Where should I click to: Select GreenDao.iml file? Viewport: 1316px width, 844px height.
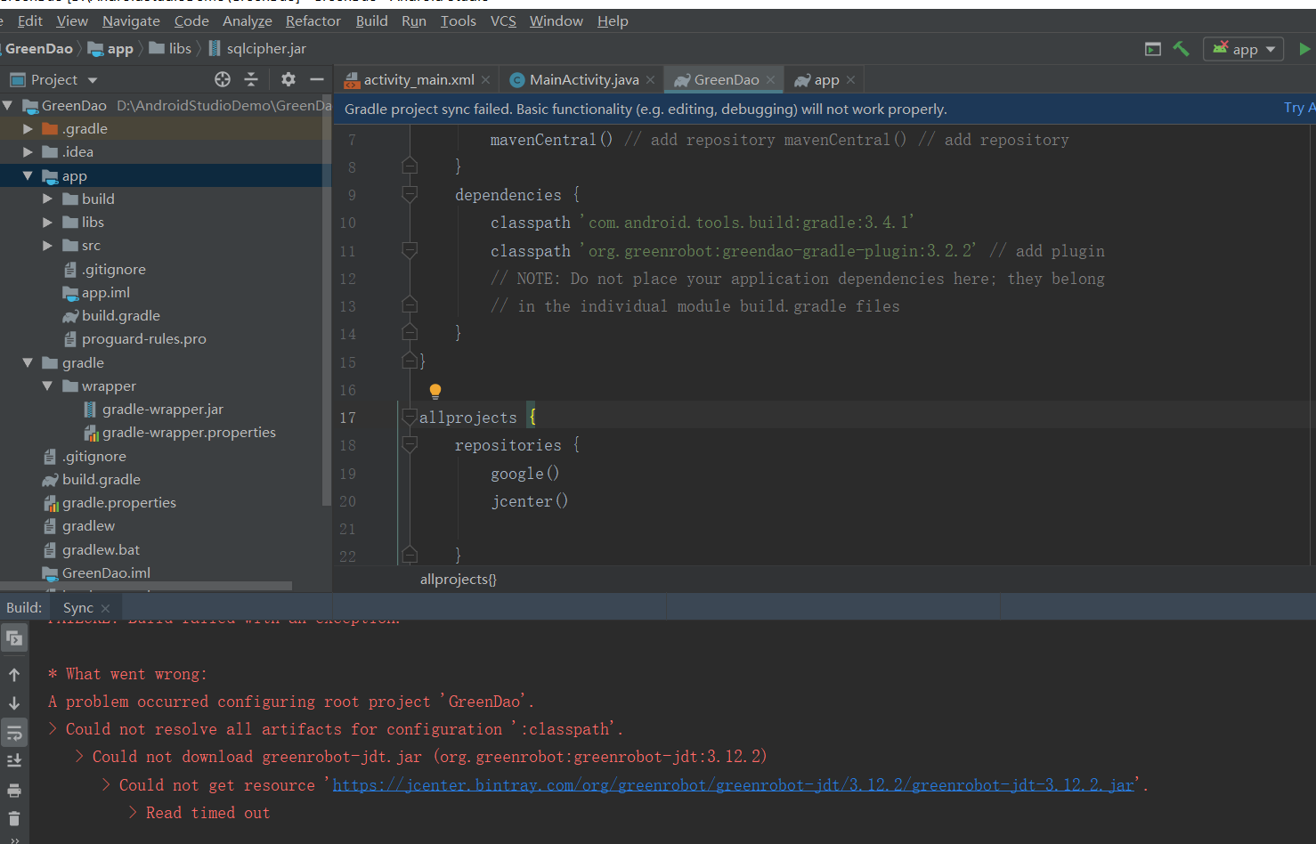(x=96, y=572)
